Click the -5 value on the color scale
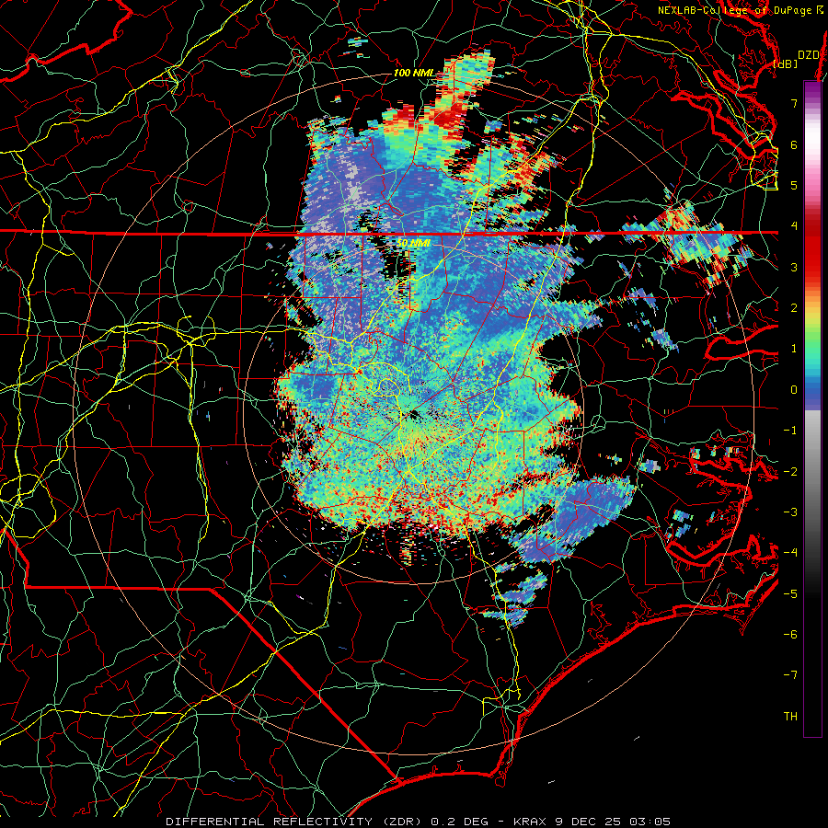 pos(790,593)
